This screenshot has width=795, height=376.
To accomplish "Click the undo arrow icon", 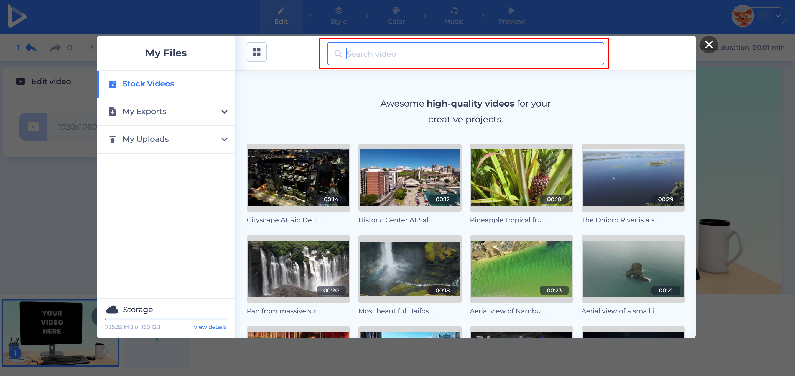I will tap(31, 48).
